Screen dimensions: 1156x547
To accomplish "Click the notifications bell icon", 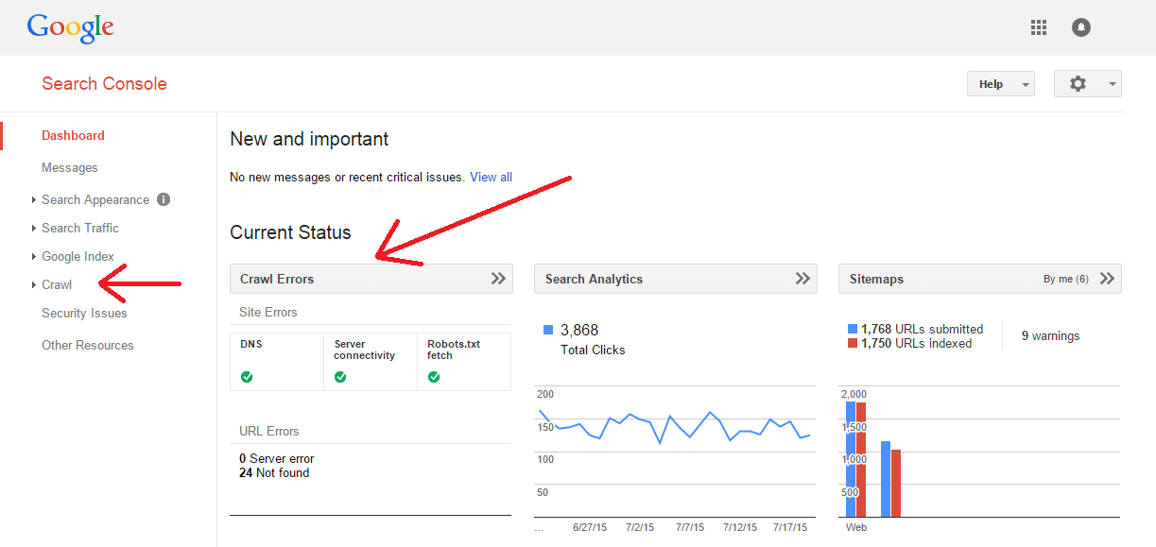I will pos(1081,27).
